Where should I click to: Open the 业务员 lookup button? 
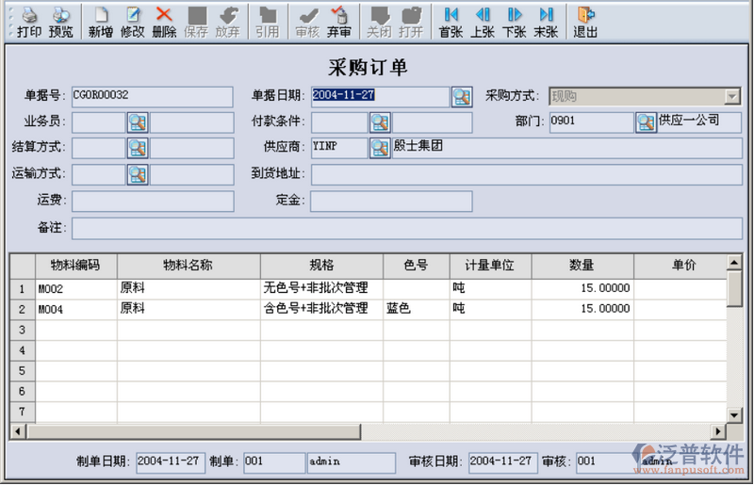point(138,121)
